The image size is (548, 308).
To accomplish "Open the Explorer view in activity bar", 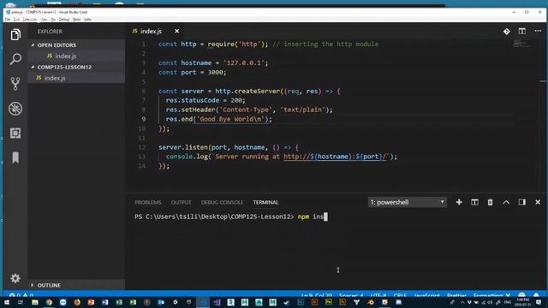I will point(15,34).
